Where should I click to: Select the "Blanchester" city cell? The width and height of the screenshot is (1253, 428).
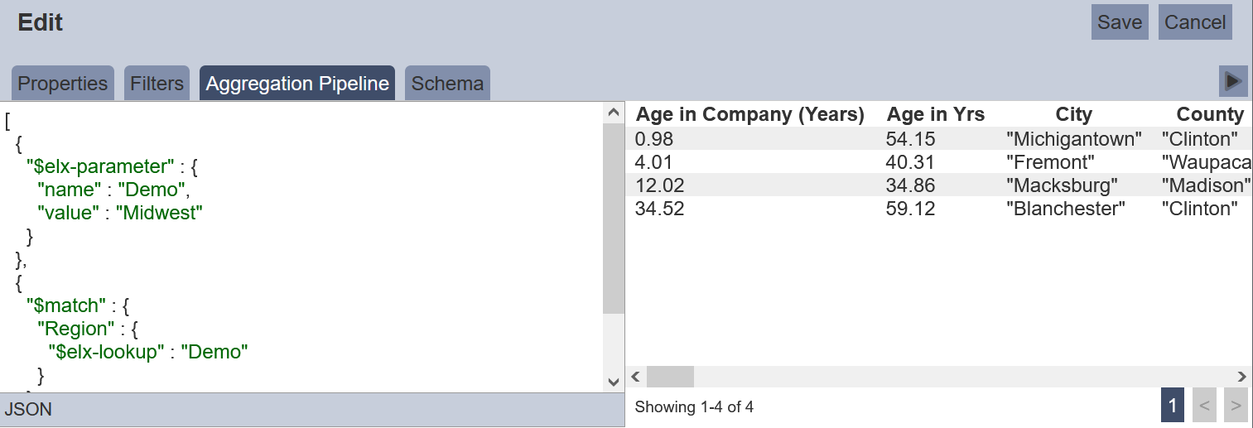click(1066, 209)
